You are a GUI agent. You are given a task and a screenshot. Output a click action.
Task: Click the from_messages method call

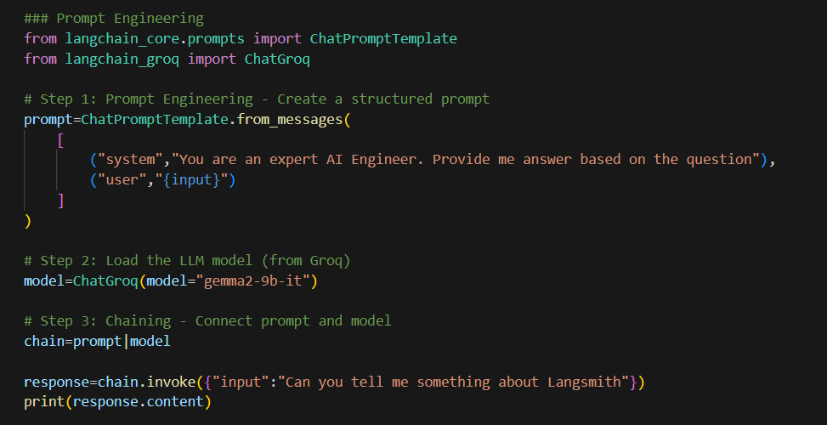point(289,119)
